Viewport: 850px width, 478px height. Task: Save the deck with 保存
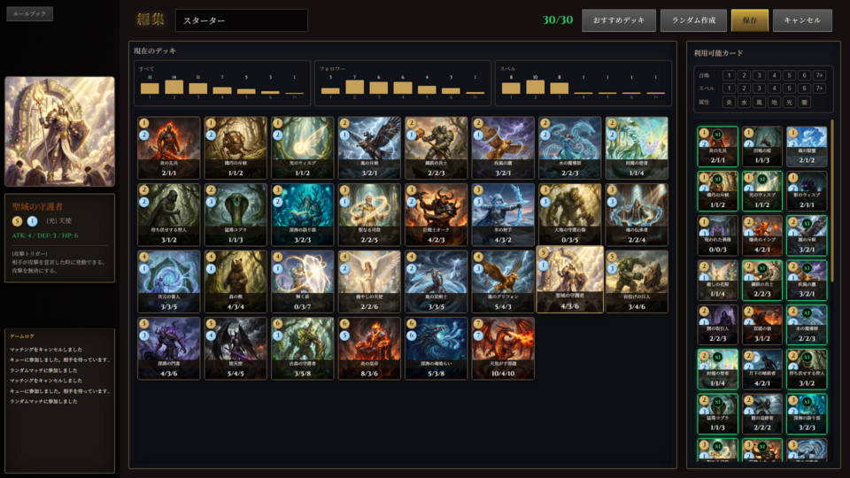(x=749, y=20)
